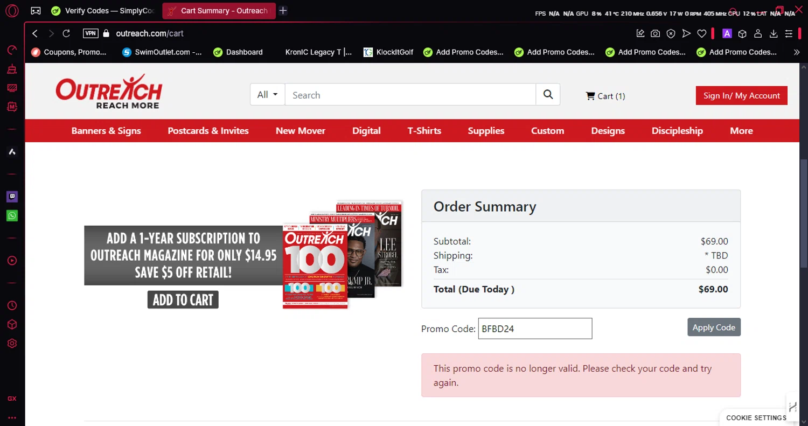The image size is (808, 426).
Task: Open a new browser tab
Action: point(283,11)
